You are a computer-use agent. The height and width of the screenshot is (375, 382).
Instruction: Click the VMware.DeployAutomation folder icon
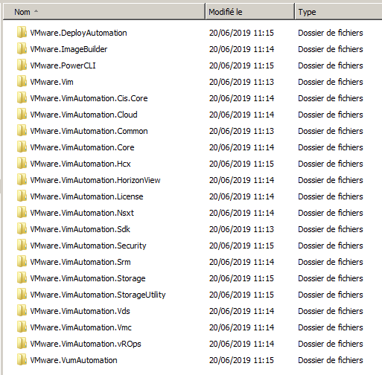coord(22,33)
